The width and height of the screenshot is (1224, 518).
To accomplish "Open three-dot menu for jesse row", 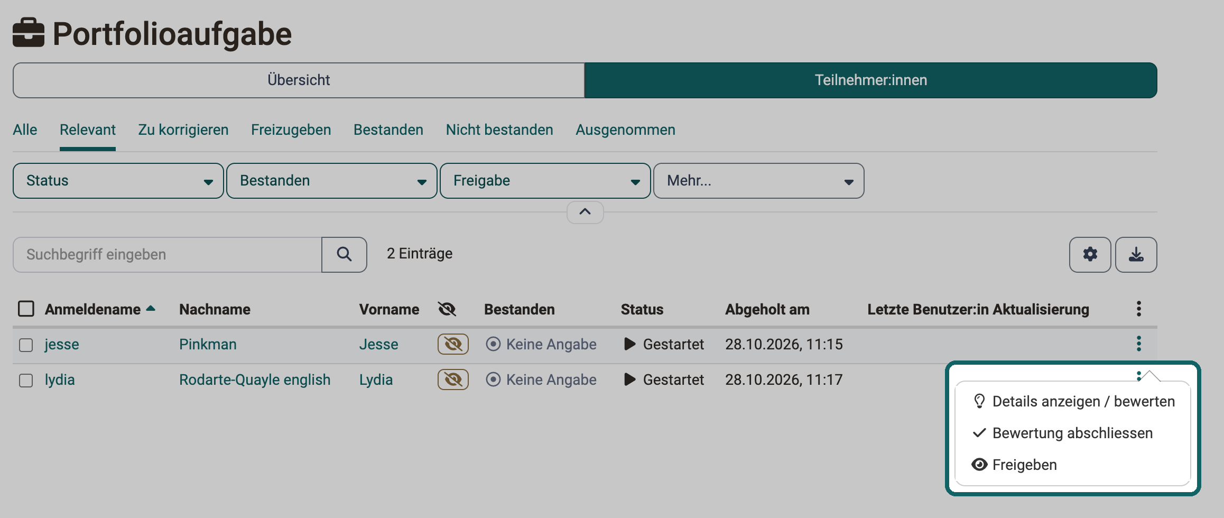I will (x=1139, y=344).
